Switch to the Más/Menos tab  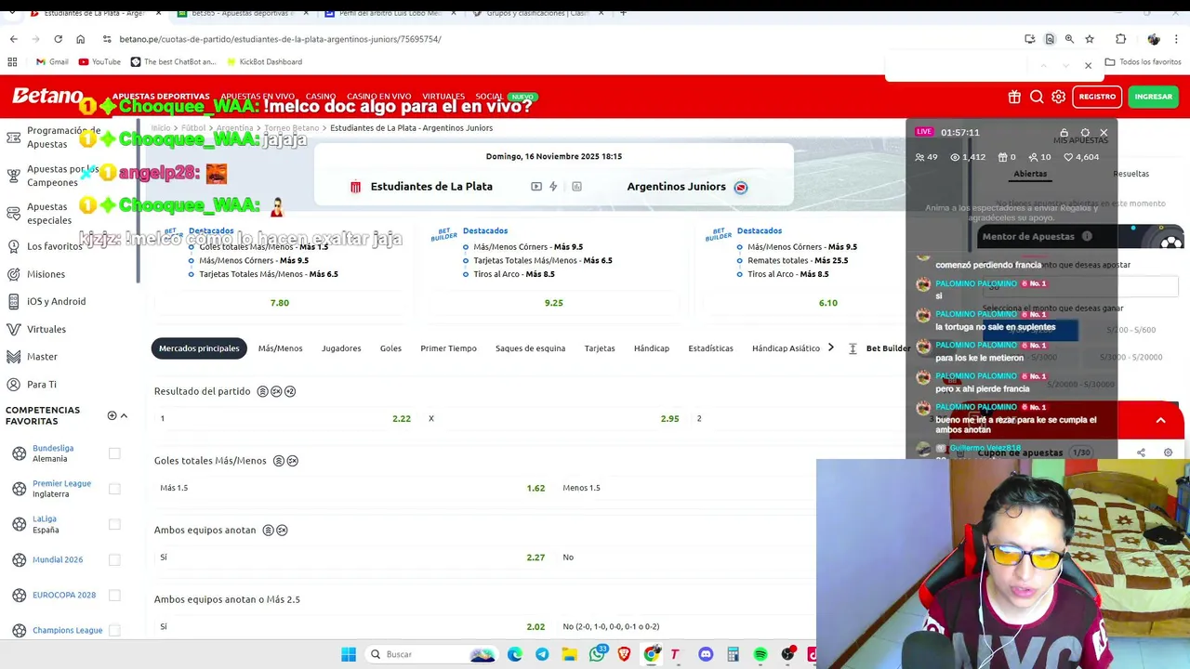280,348
